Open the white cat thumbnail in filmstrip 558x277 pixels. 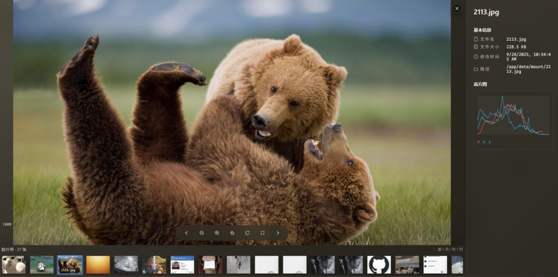tap(14, 265)
